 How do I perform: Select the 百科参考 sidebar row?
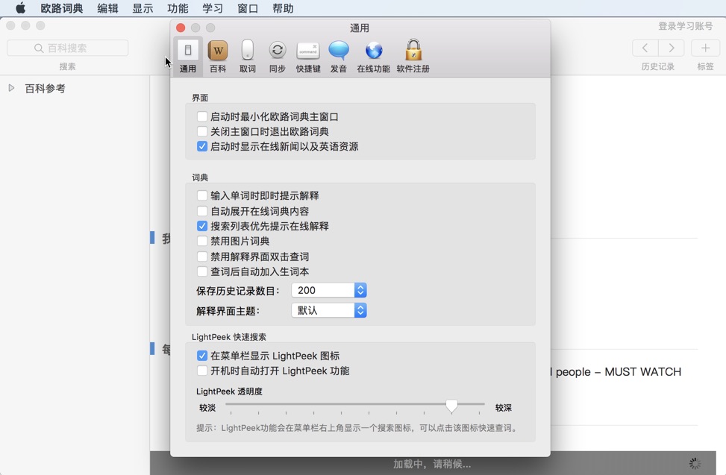click(x=75, y=88)
